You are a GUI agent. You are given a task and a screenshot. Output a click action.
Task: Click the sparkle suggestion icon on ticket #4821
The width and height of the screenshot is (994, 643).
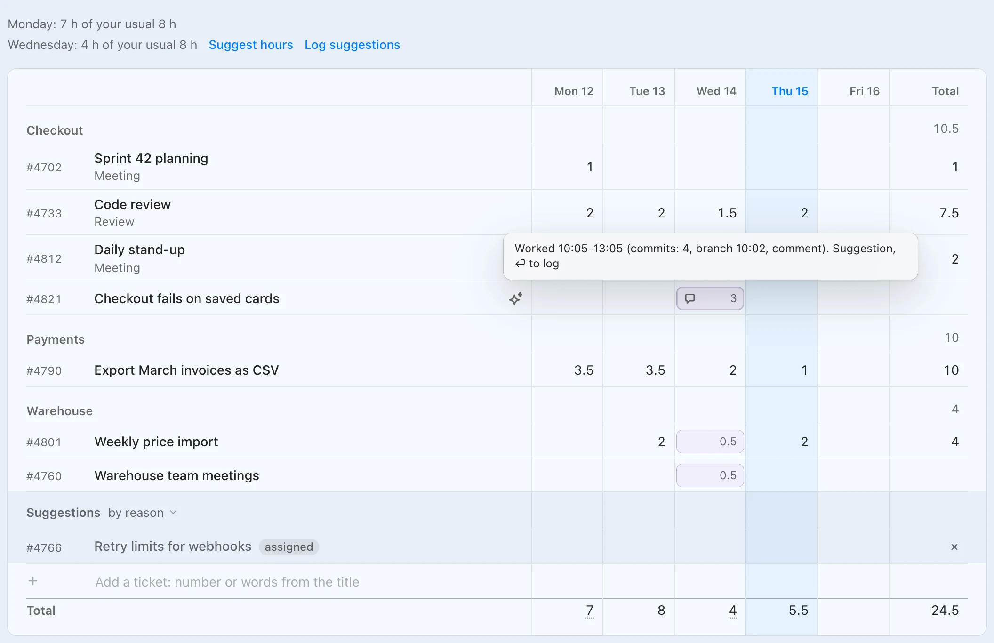[x=515, y=298]
